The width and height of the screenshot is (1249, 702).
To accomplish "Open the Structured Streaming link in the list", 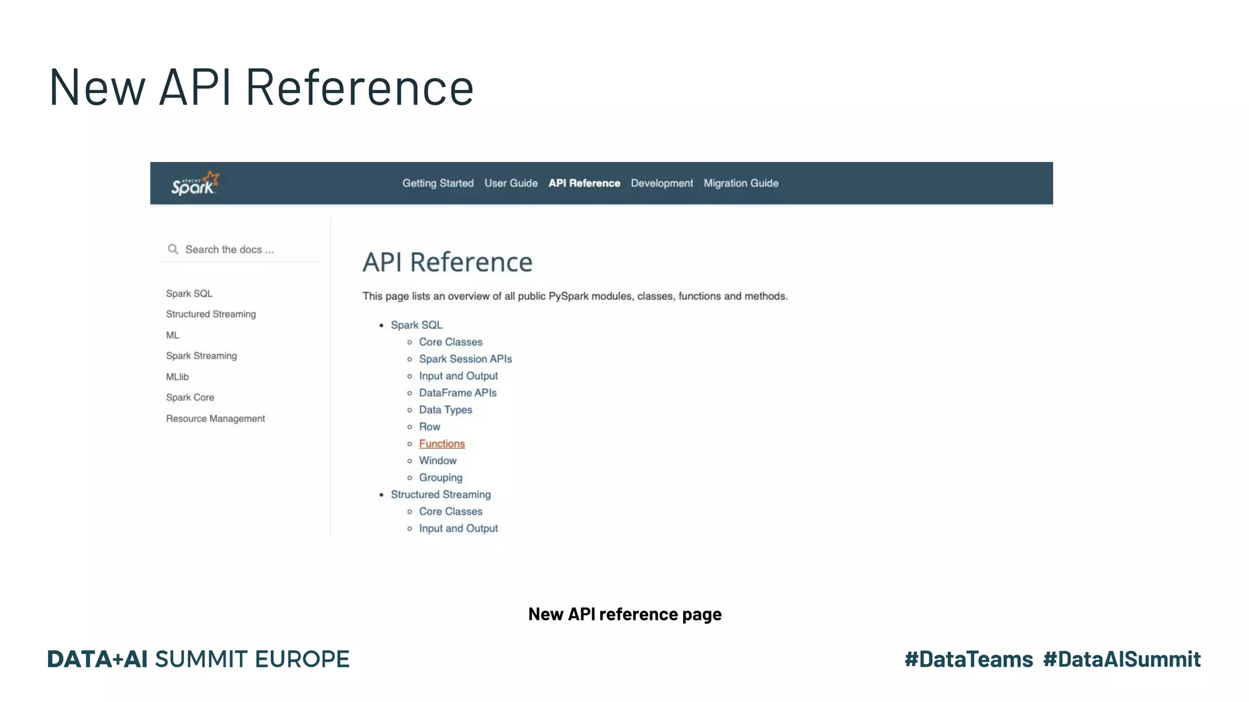I will (441, 494).
